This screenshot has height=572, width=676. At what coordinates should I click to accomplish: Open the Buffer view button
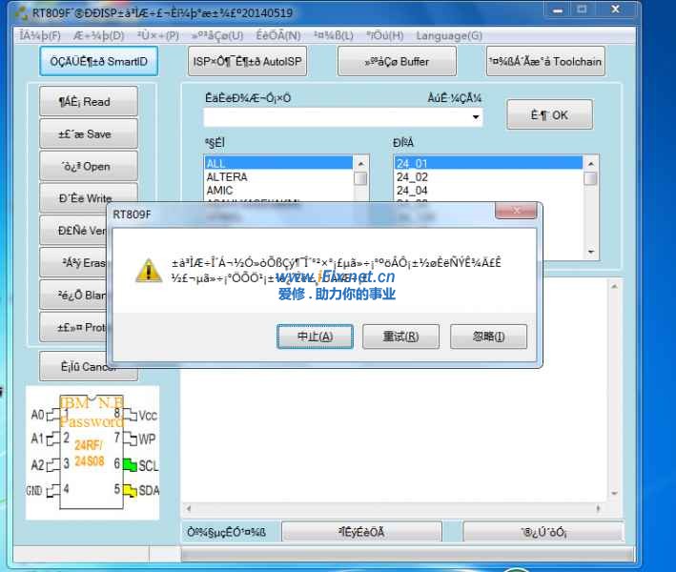coord(397,62)
